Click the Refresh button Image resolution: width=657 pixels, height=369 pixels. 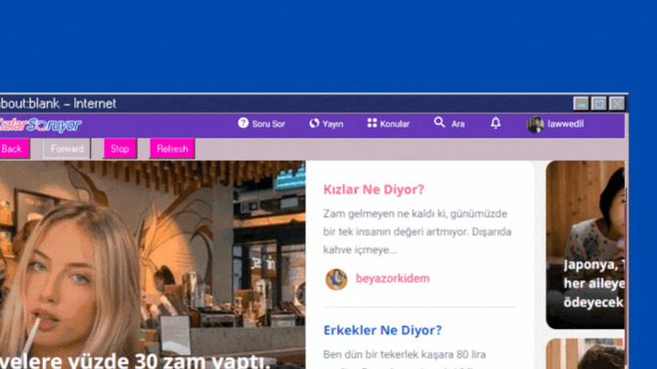point(172,148)
